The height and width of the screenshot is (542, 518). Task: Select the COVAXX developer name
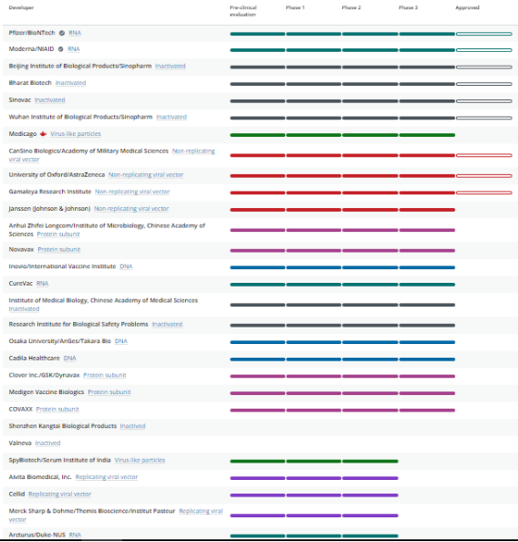coord(20,410)
